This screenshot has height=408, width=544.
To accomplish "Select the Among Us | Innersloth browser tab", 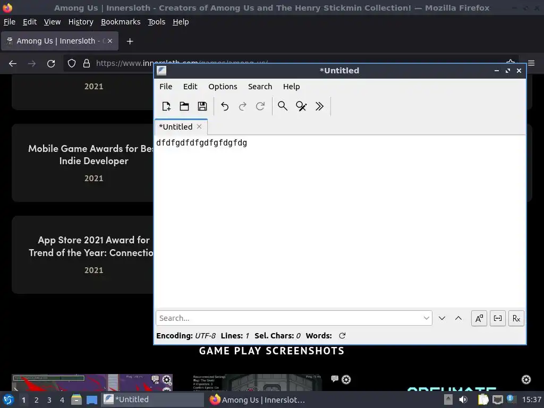I will coord(59,41).
